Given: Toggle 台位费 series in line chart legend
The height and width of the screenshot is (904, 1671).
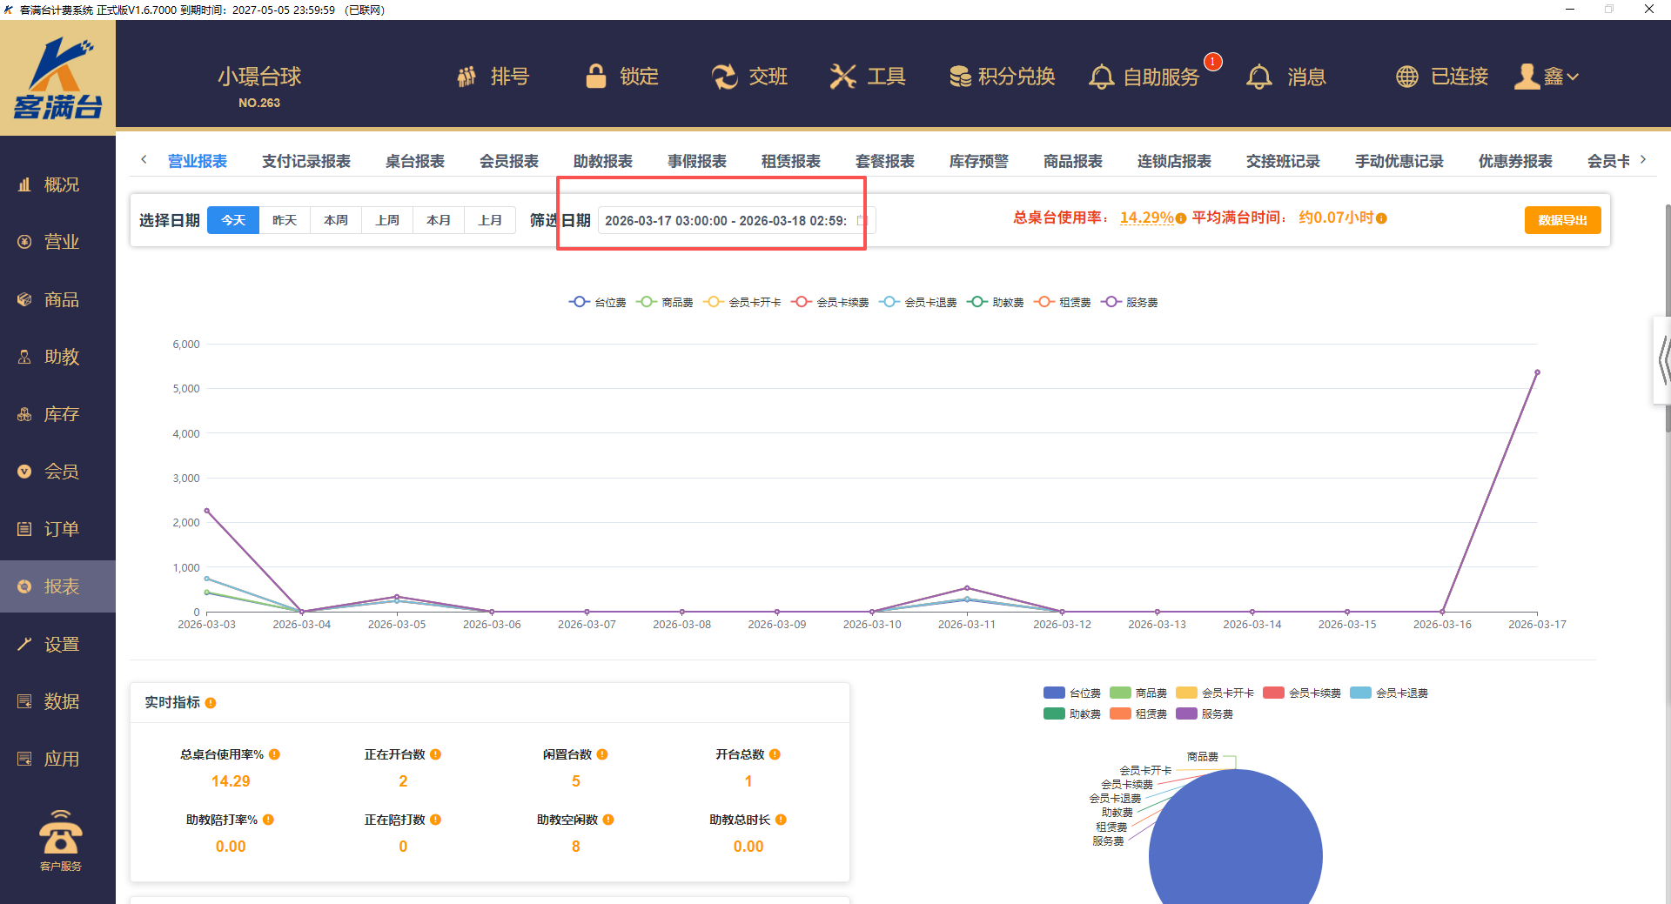Looking at the screenshot, I should 597,303.
